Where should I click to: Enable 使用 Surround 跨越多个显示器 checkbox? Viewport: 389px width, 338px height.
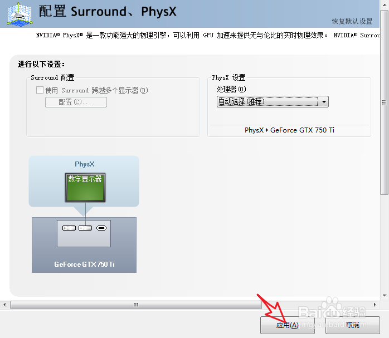tap(40, 90)
